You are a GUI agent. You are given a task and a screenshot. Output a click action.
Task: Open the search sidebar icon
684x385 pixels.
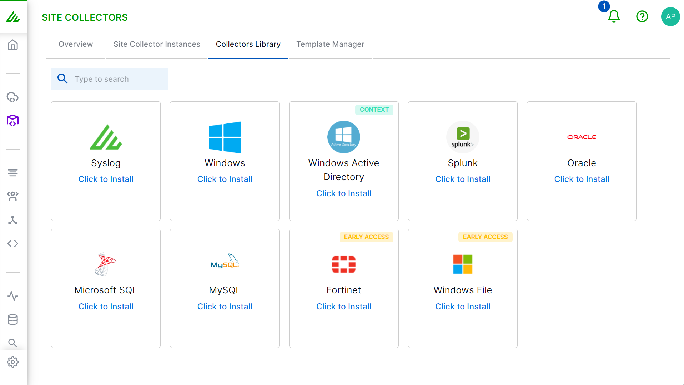tap(13, 343)
